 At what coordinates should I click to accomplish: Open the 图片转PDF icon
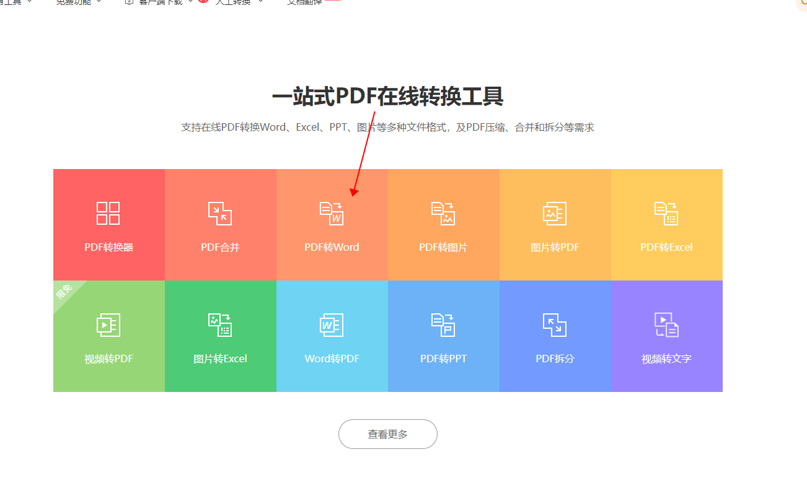click(x=555, y=213)
